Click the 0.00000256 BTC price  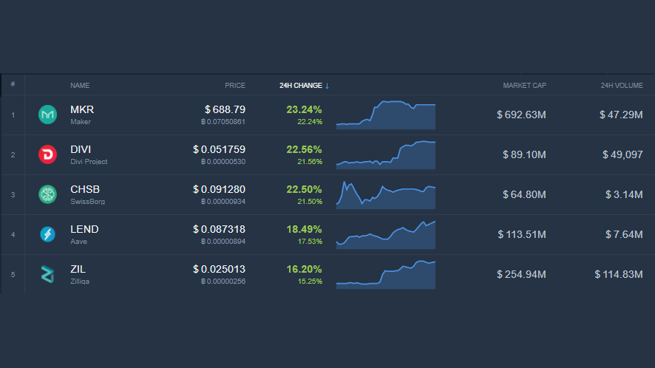[223, 281]
